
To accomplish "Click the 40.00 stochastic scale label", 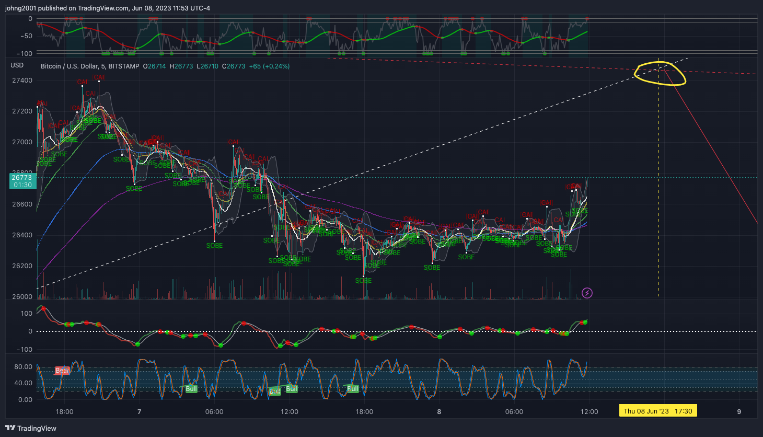I will pos(24,383).
